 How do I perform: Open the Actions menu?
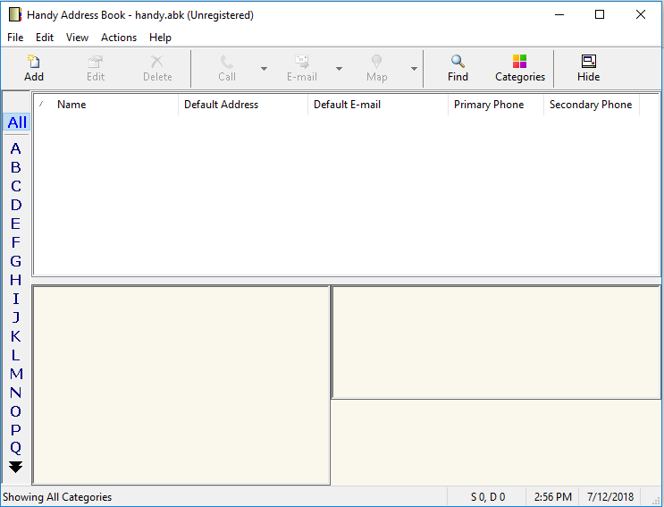(x=119, y=38)
